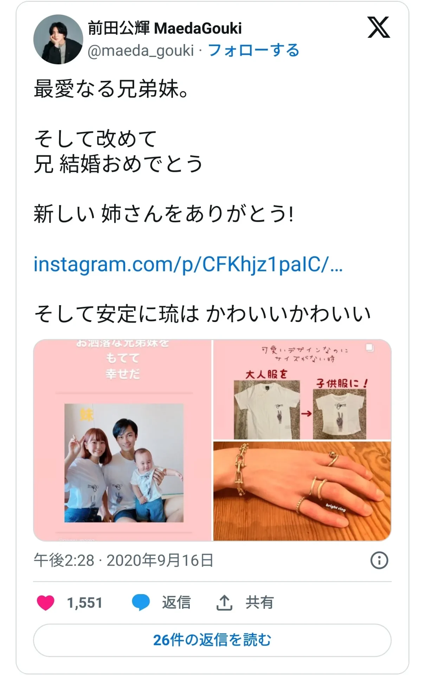Image resolution: width=425 pixels, height=675 pixels.
Task: Open the hand with rings photo
Action: (x=302, y=491)
